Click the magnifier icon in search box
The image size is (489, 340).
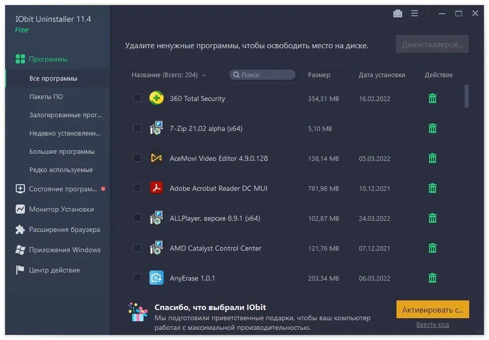(236, 75)
